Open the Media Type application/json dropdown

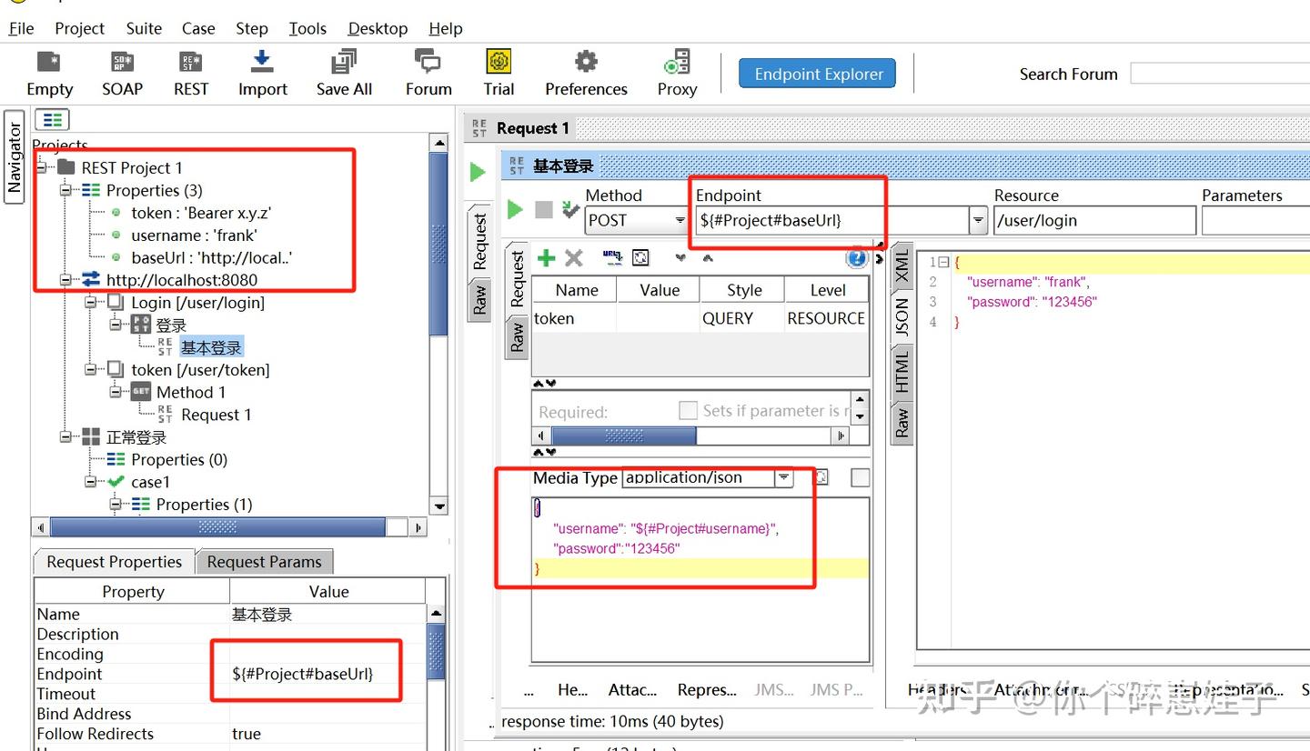click(783, 477)
